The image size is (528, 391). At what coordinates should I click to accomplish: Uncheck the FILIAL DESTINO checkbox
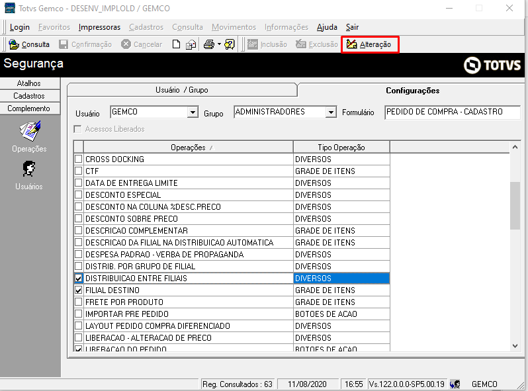click(x=79, y=290)
